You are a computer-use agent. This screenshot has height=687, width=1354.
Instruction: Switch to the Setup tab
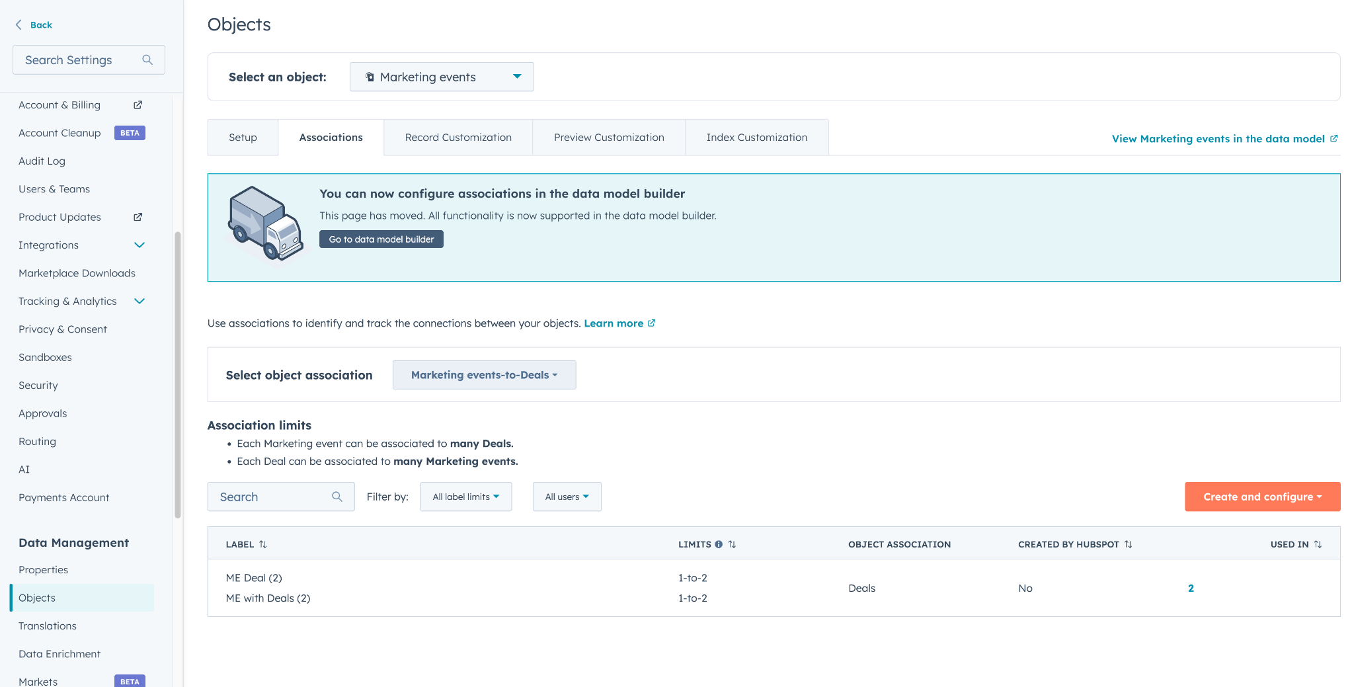pyautogui.click(x=243, y=138)
